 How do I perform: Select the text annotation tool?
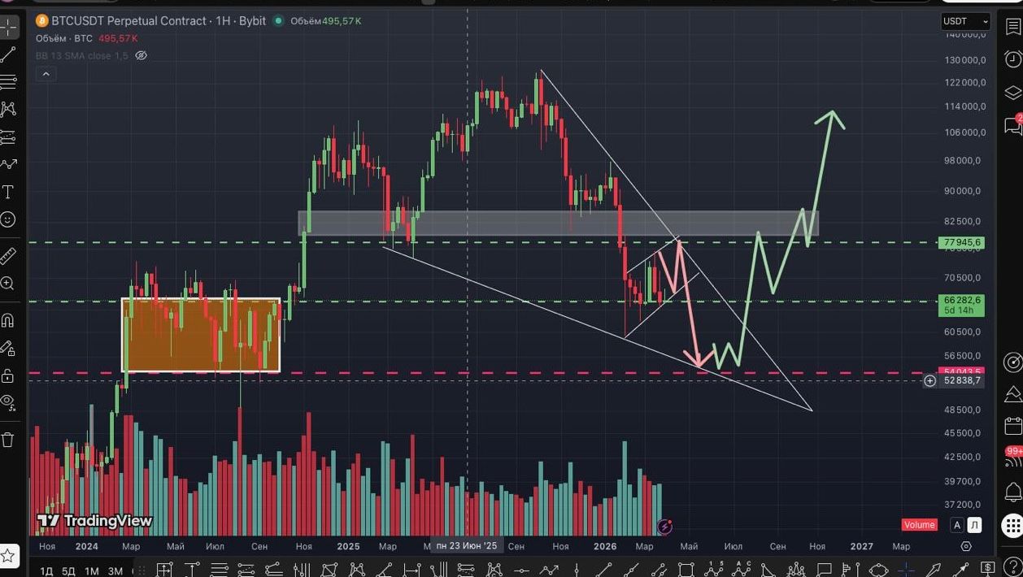(x=8, y=192)
